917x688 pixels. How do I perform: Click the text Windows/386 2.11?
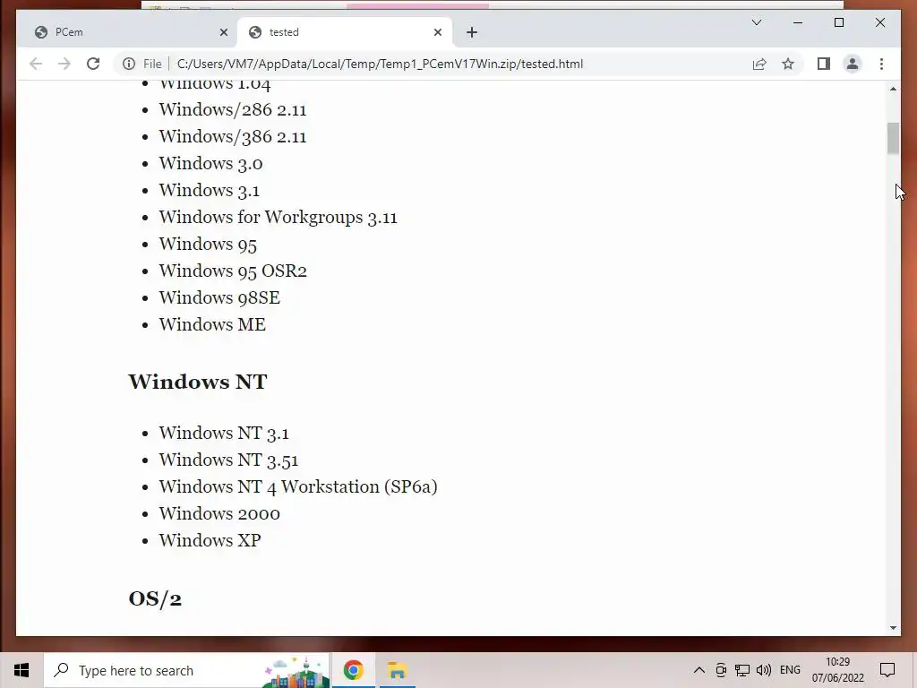(x=233, y=136)
